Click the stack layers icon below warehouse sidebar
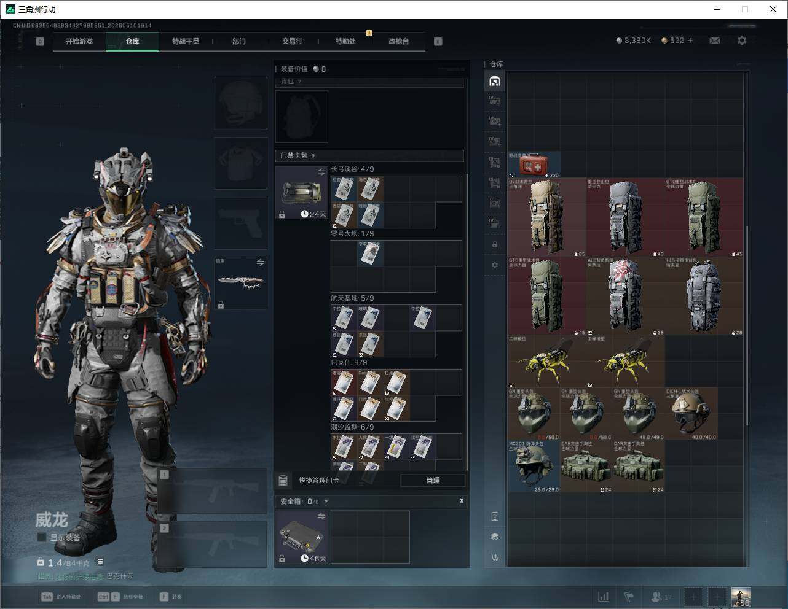The image size is (788, 609). tap(495, 537)
